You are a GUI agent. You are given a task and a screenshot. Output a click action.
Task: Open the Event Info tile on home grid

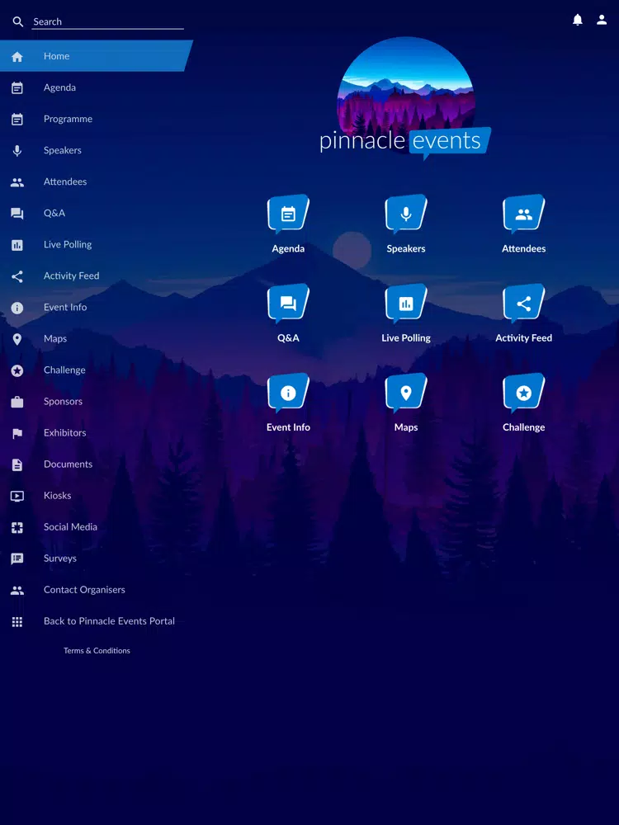tap(288, 403)
